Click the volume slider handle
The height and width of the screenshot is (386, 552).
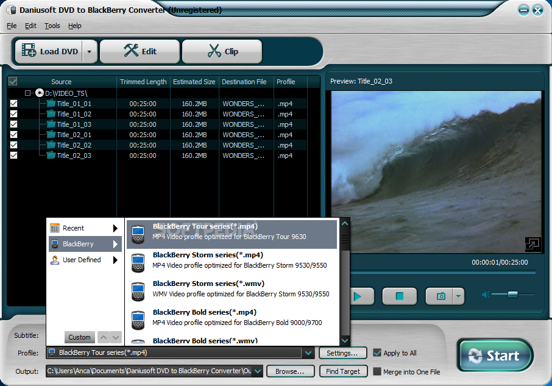513,295
